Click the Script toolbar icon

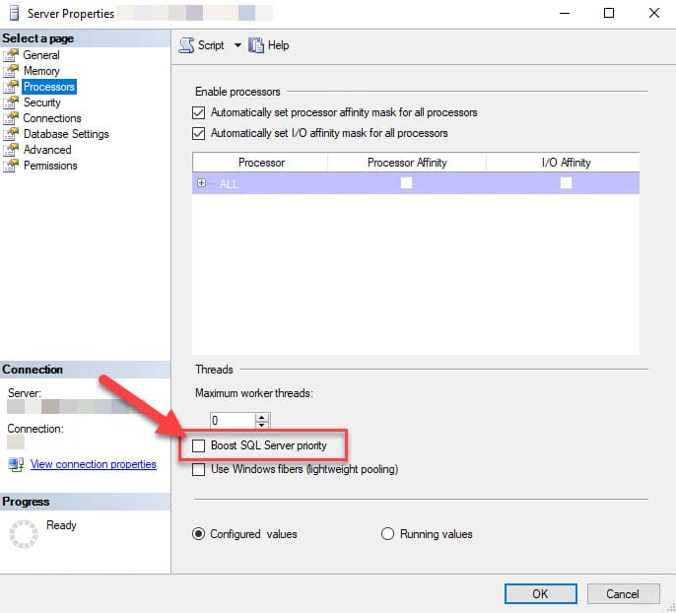pyautogui.click(x=186, y=45)
